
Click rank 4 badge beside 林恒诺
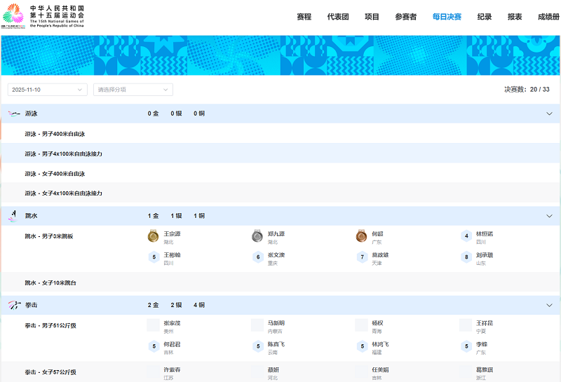pos(466,237)
